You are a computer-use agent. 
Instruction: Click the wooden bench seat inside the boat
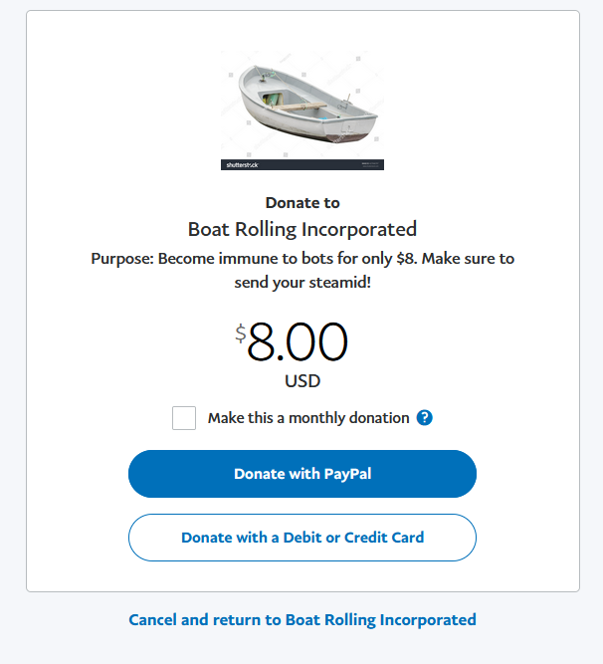point(299,106)
